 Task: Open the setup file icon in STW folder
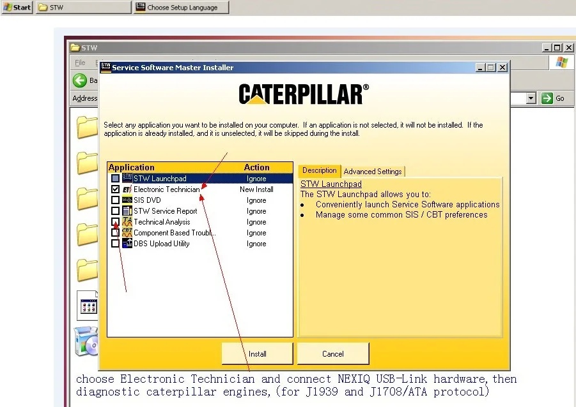(x=88, y=305)
